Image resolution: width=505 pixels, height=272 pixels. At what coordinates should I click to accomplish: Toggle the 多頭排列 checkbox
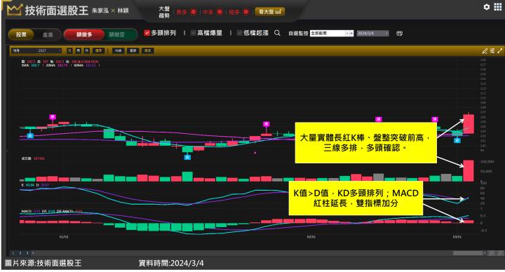tap(147, 33)
